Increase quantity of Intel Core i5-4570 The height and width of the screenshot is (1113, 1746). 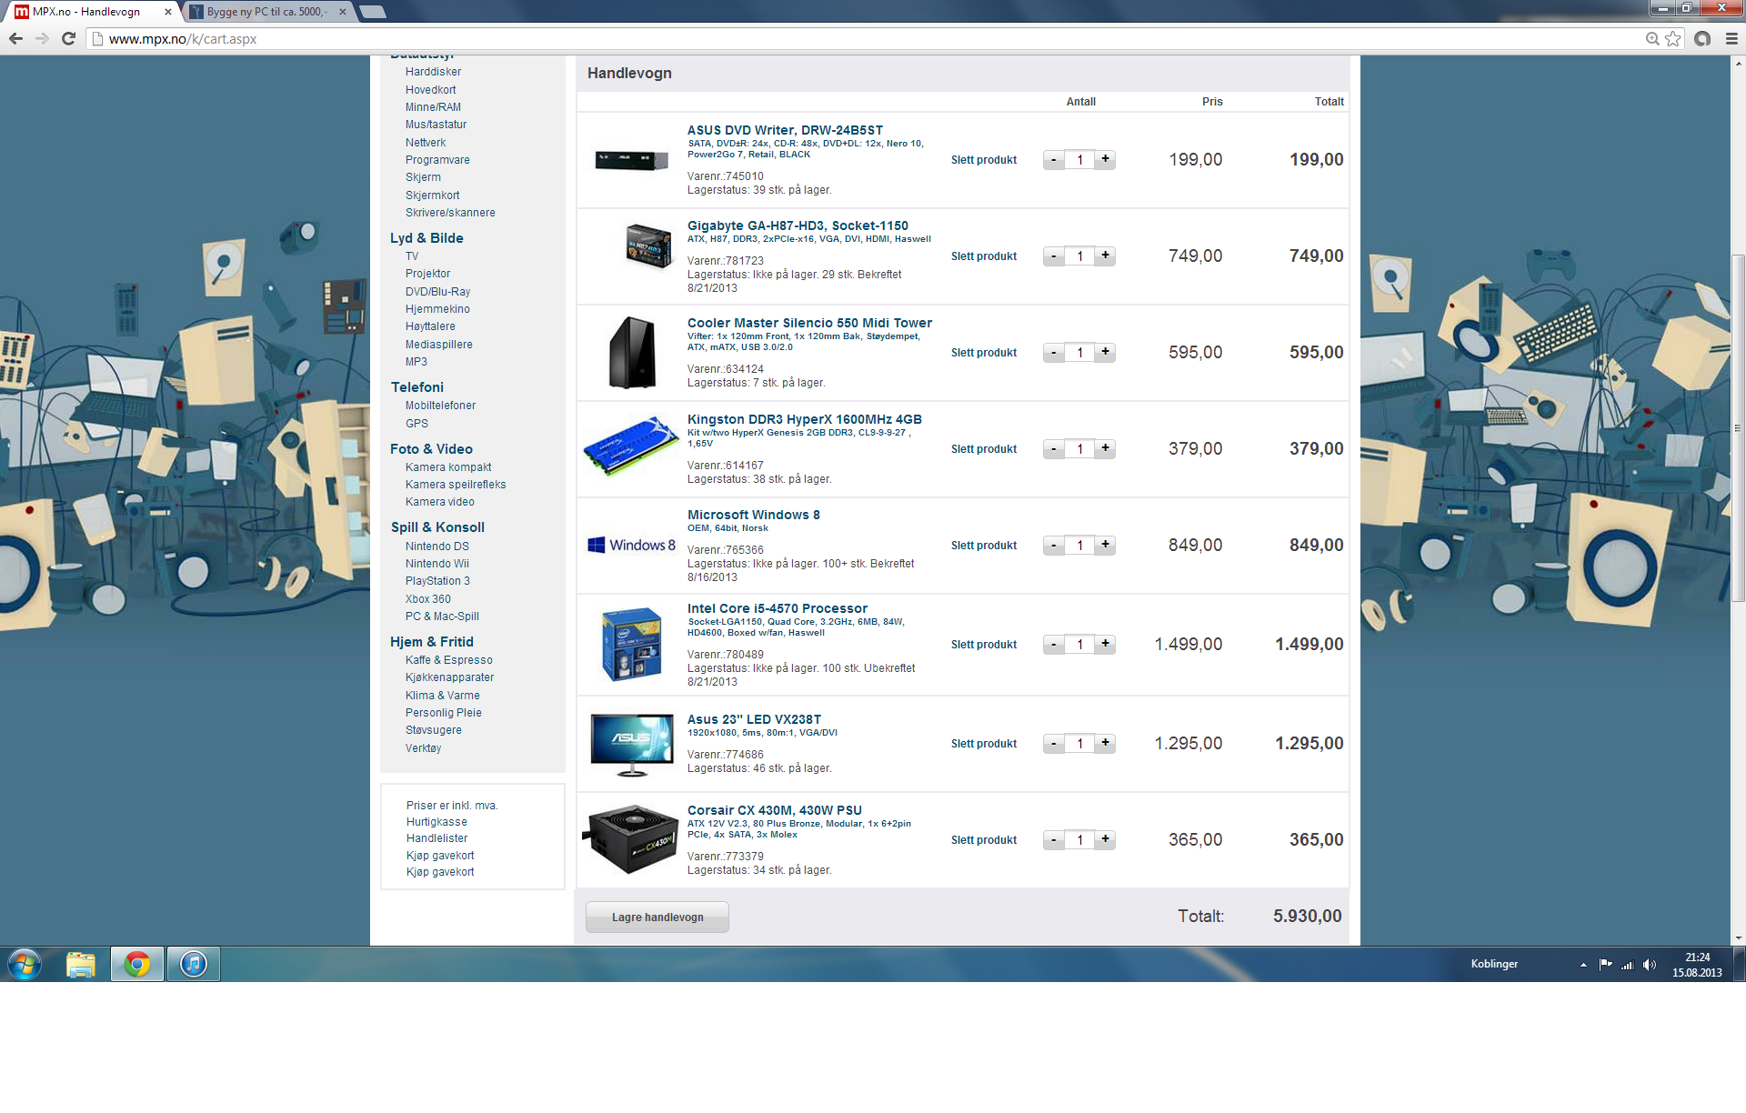1105,644
